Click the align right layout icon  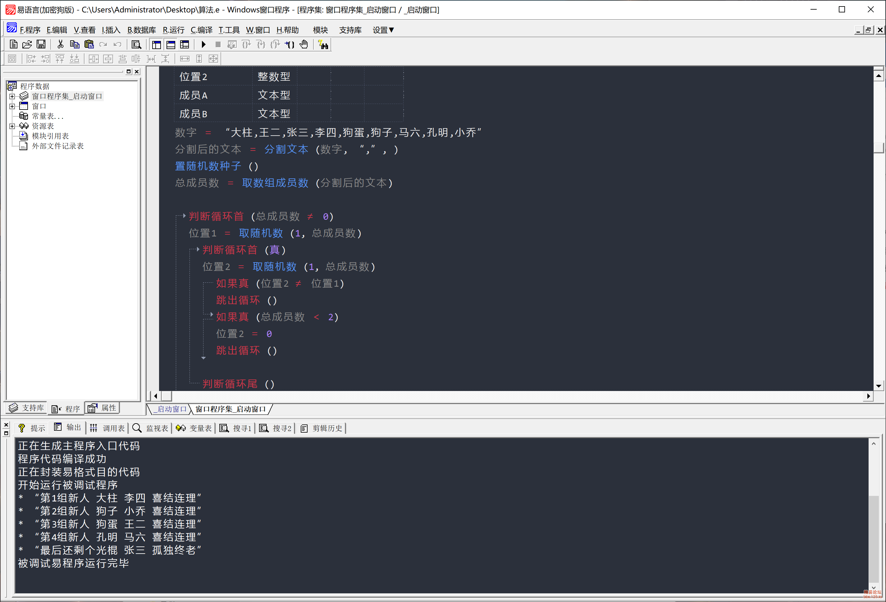45,59
